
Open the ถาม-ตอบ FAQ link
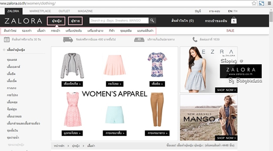pyautogui.click(x=214, y=11)
